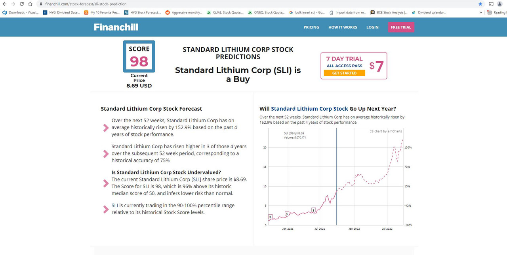This screenshot has height=255, width=507.
Task: Click the JS chart by amCharts link
Action: point(386,131)
